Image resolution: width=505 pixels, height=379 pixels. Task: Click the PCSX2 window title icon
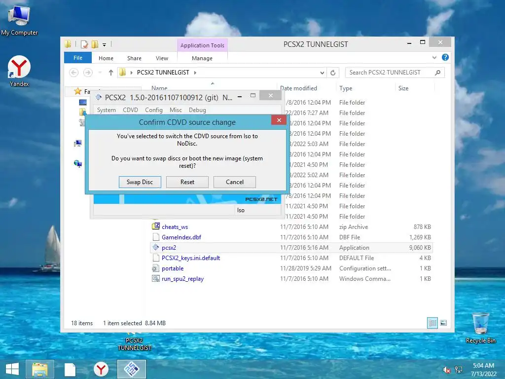point(99,97)
